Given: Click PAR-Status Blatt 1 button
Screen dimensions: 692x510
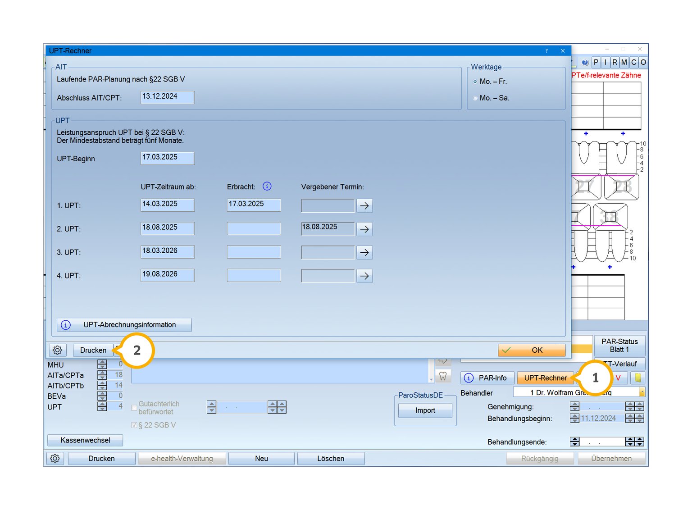Looking at the screenshot, I should [x=620, y=346].
